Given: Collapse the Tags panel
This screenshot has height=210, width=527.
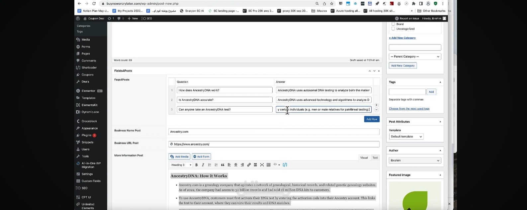Looking at the screenshot, I should 440,82.
